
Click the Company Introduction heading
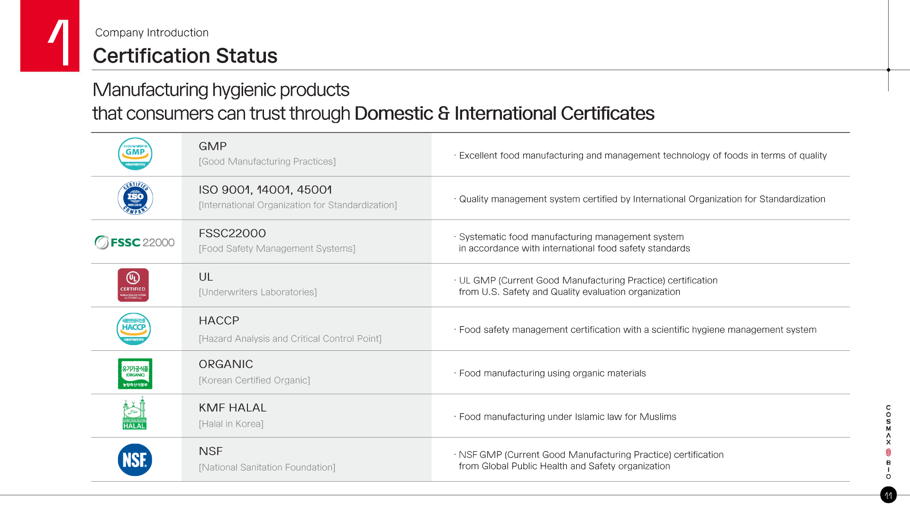pyautogui.click(x=152, y=33)
